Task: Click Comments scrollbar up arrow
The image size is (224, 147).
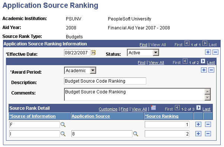Action: click(x=207, y=92)
